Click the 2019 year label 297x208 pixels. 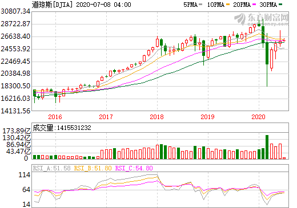coord(207,117)
